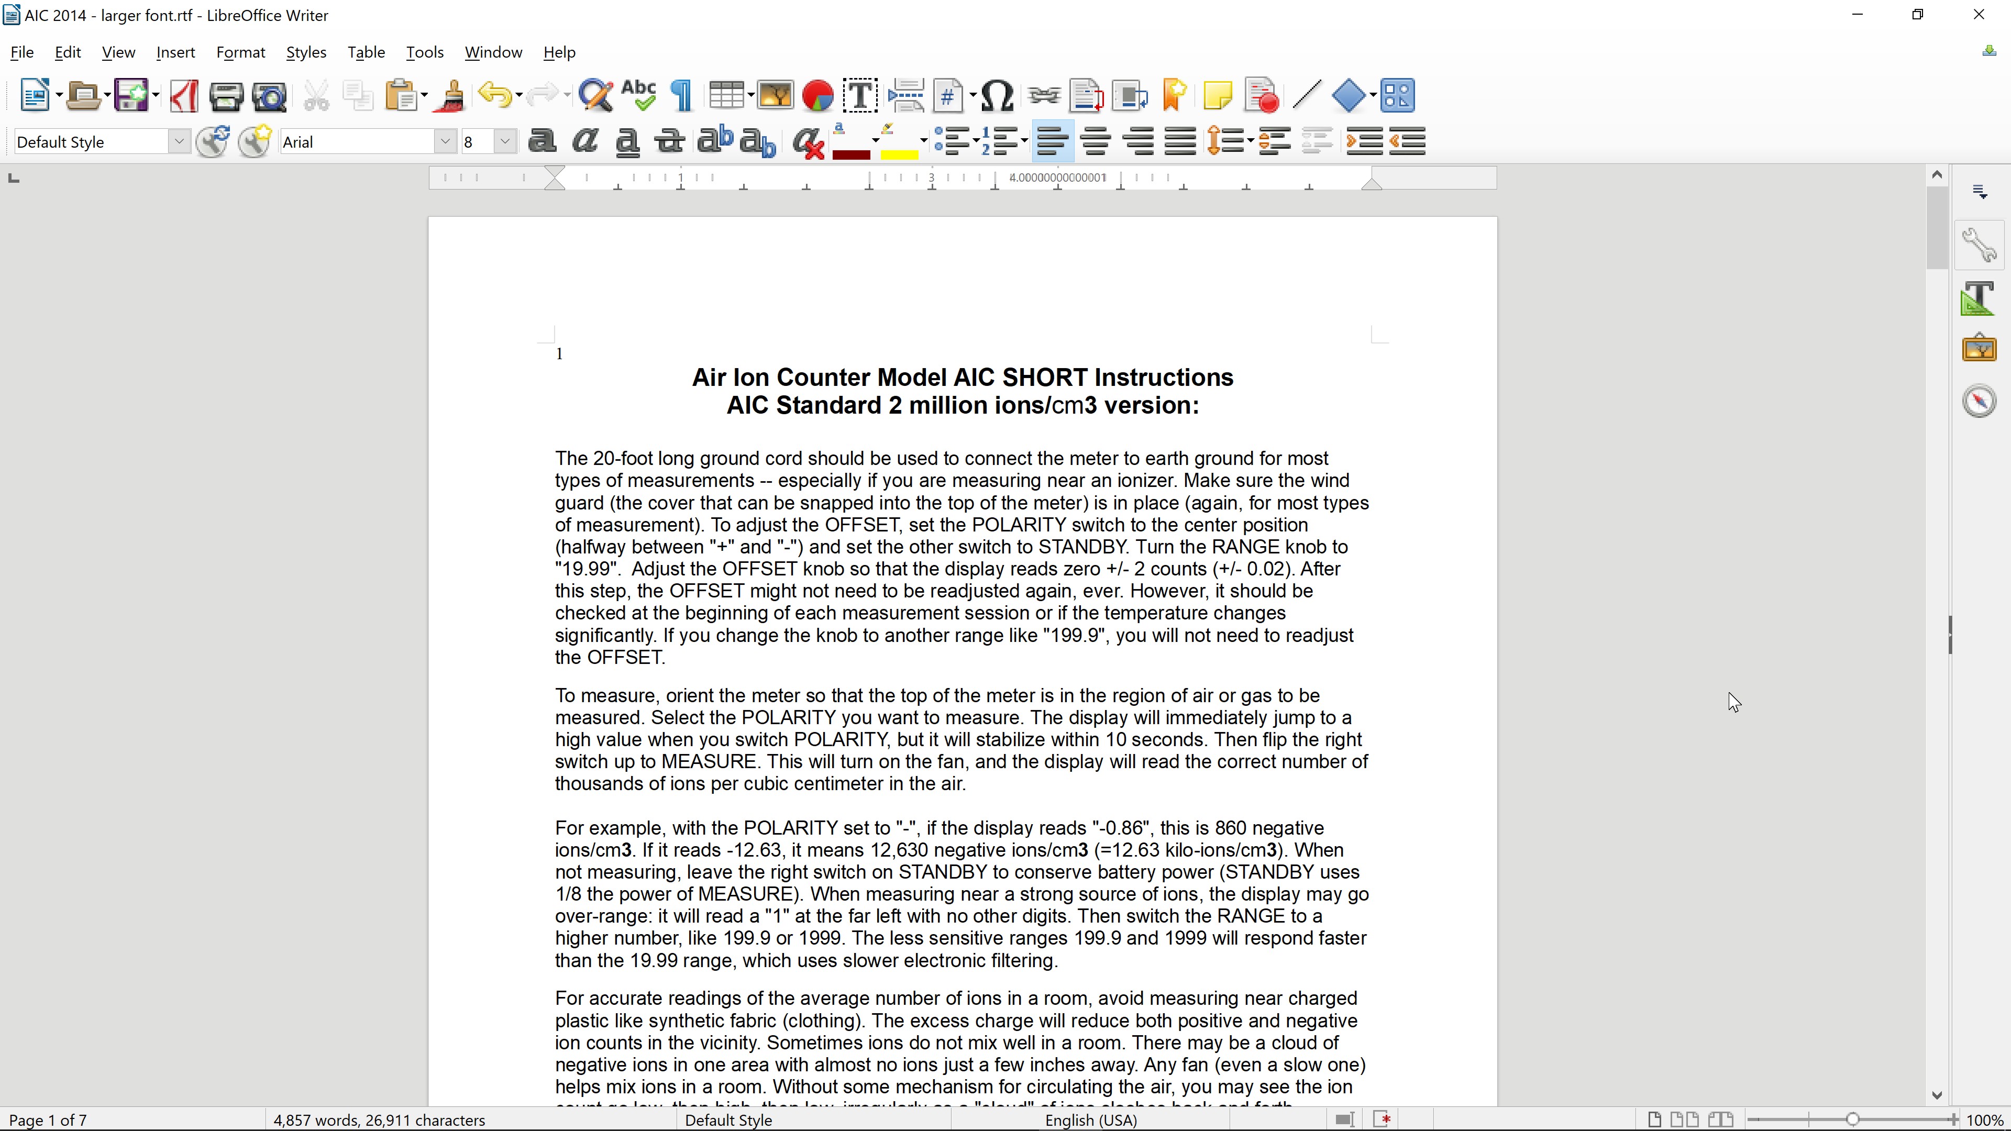The width and height of the screenshot is (2011, 1131).
Task: Open Print Preview
Action: click(270, 96)
